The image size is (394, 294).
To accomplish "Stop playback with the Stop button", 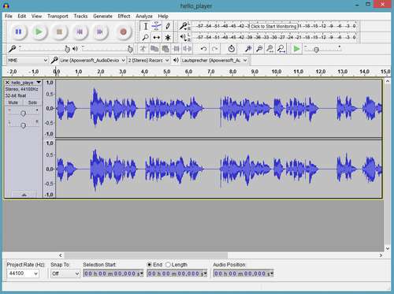I will coord(59,32).
